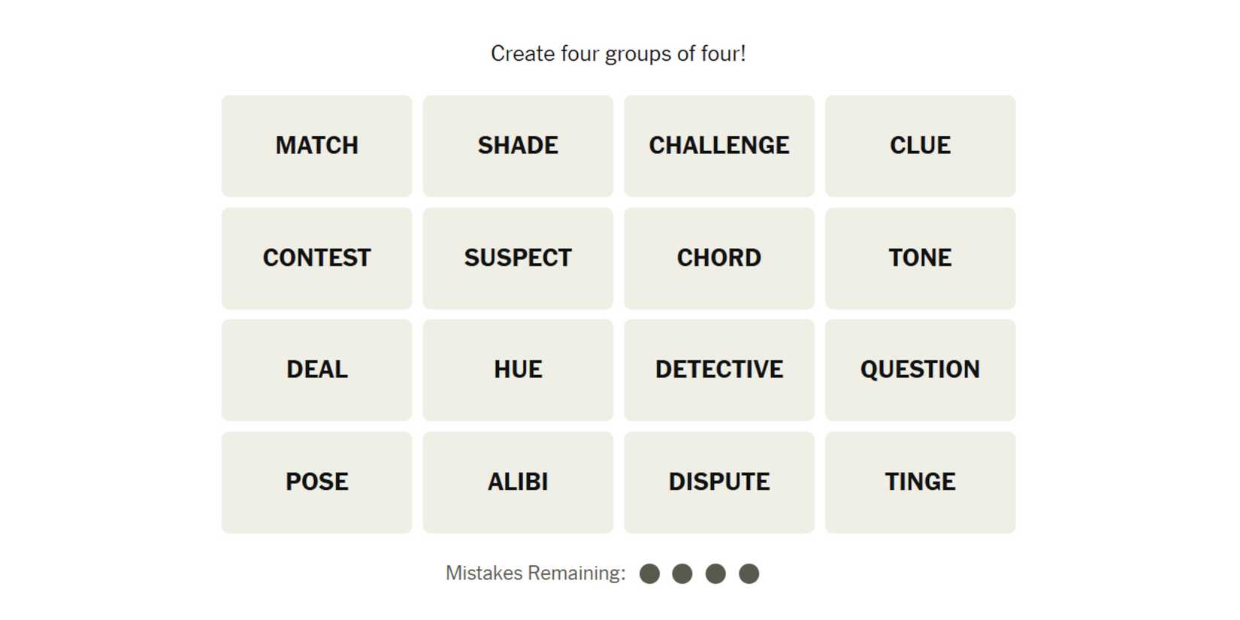Screen dimensions: 1240x620
Task: Click the HUE word tile
Action: pyautogui.click(x=518, y=370)
